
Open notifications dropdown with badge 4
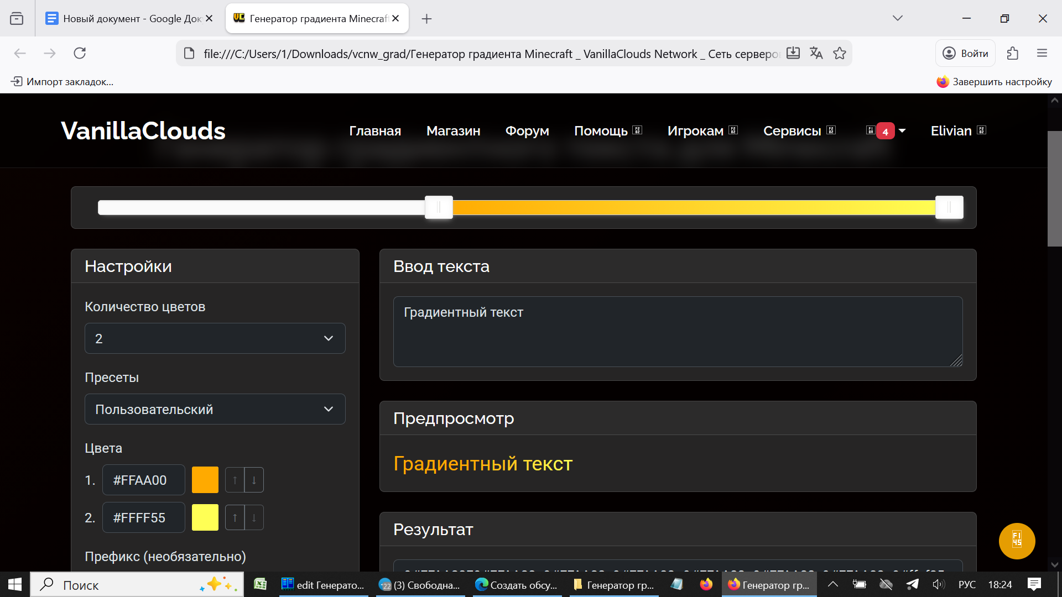tap(886, 131)
